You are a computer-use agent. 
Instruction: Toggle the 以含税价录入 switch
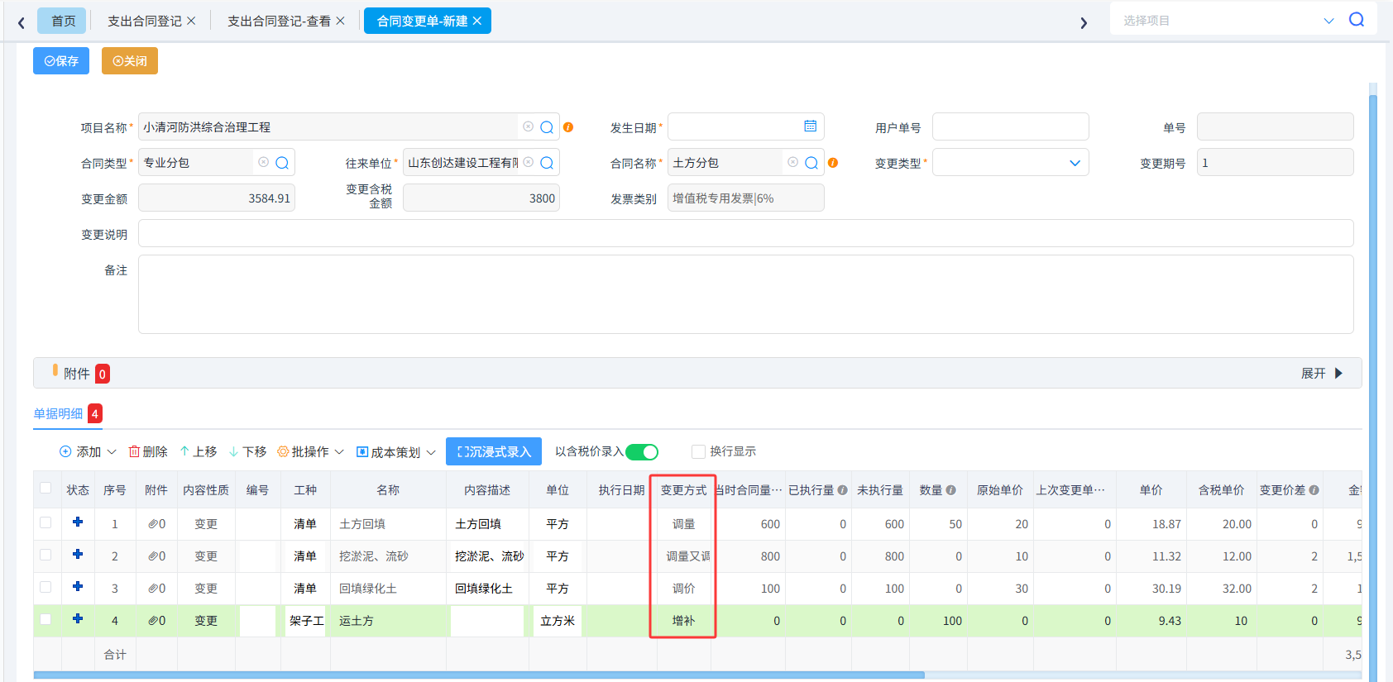click(642, 451)
